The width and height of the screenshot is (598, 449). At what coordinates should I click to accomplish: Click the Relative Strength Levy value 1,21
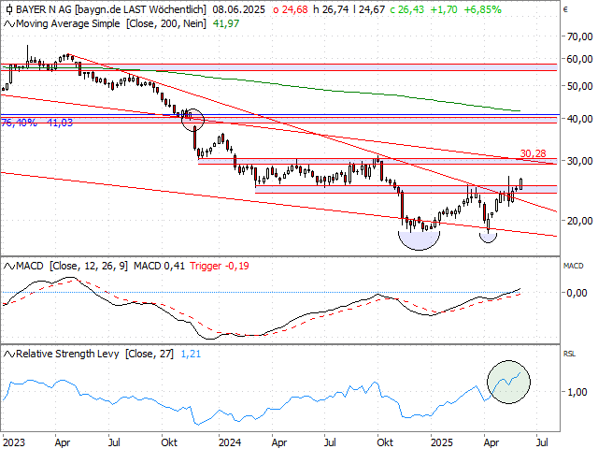tap(191, 354)
